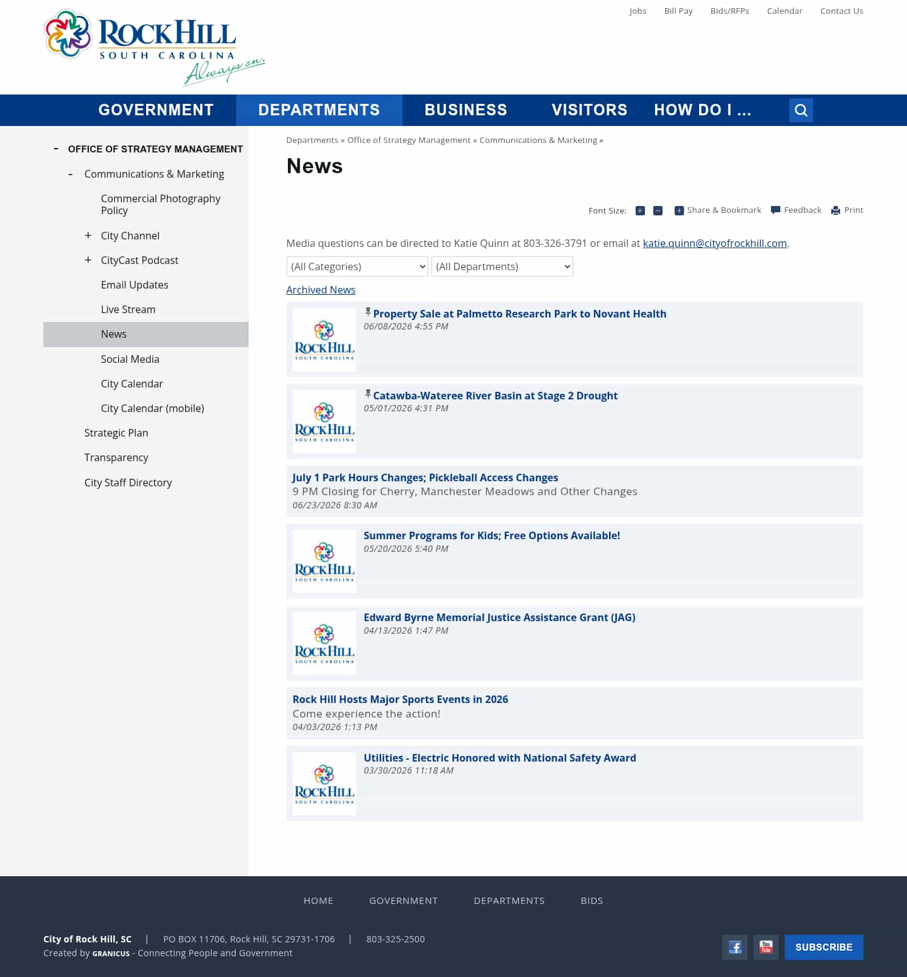Expand the City Channel plus icon
907x977 pixels.
point(88,235)
